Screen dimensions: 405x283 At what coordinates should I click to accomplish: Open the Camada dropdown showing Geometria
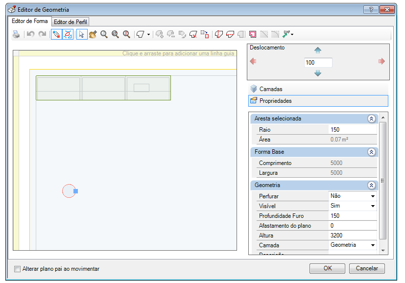pyautogui.click(x=373, y=245)
